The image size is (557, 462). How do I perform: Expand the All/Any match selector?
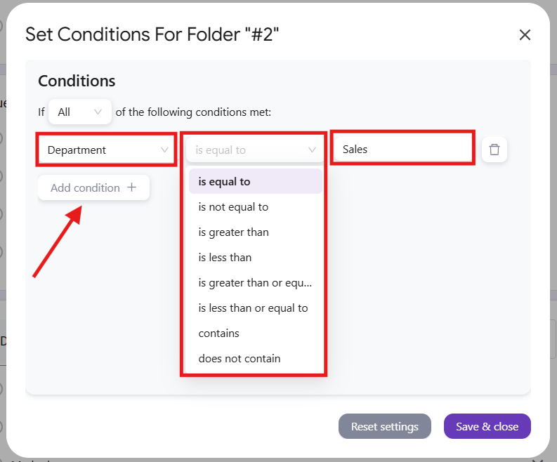tap(79, 112)
